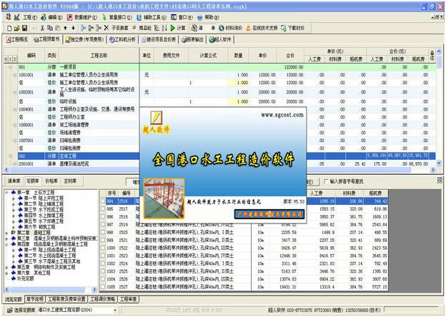Open the 港口水工建筑工程定额 dropdown
The image size is (446, 317).
click(x=115, y=310)
